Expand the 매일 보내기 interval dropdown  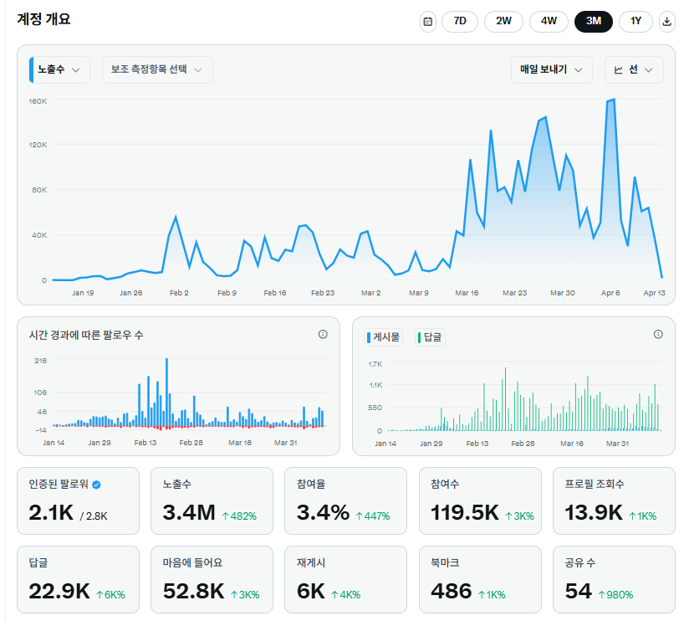point(551,69)
